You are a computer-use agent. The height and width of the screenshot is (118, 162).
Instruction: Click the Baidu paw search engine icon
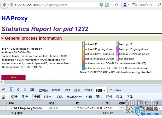tap(125, 5)
